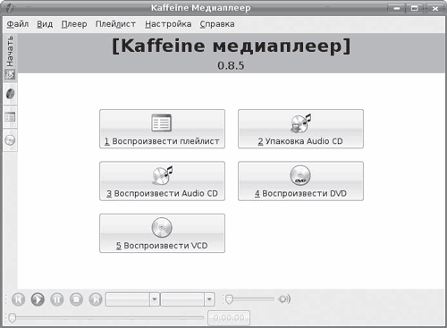
Task: Start playback with the play button
Action: click(38, 299)
